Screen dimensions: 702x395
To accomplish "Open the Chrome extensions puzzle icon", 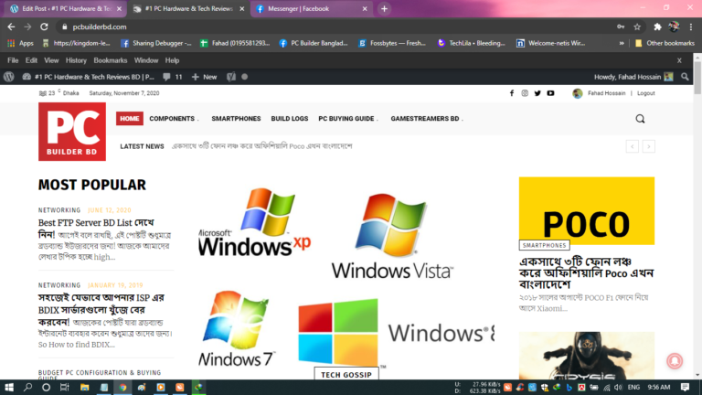I will point(657,27).
